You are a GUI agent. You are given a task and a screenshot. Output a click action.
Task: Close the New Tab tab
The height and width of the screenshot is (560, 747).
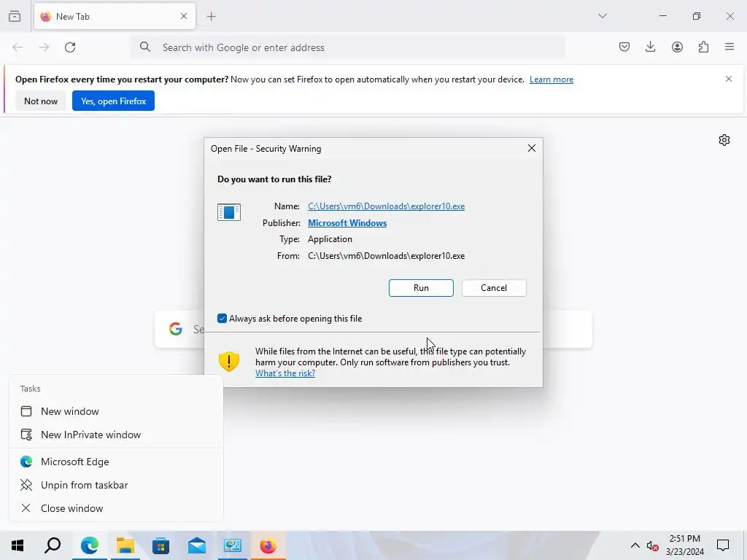(184, 16)
